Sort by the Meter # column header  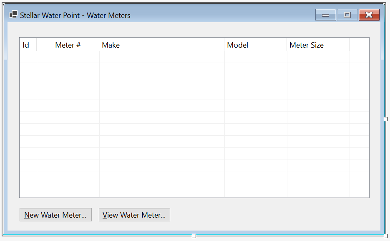(x=68, y=45)
